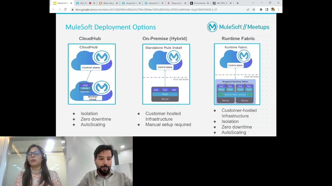Click Customer-hosted Infrastructure under On-Premise

[x=163, y=116]
